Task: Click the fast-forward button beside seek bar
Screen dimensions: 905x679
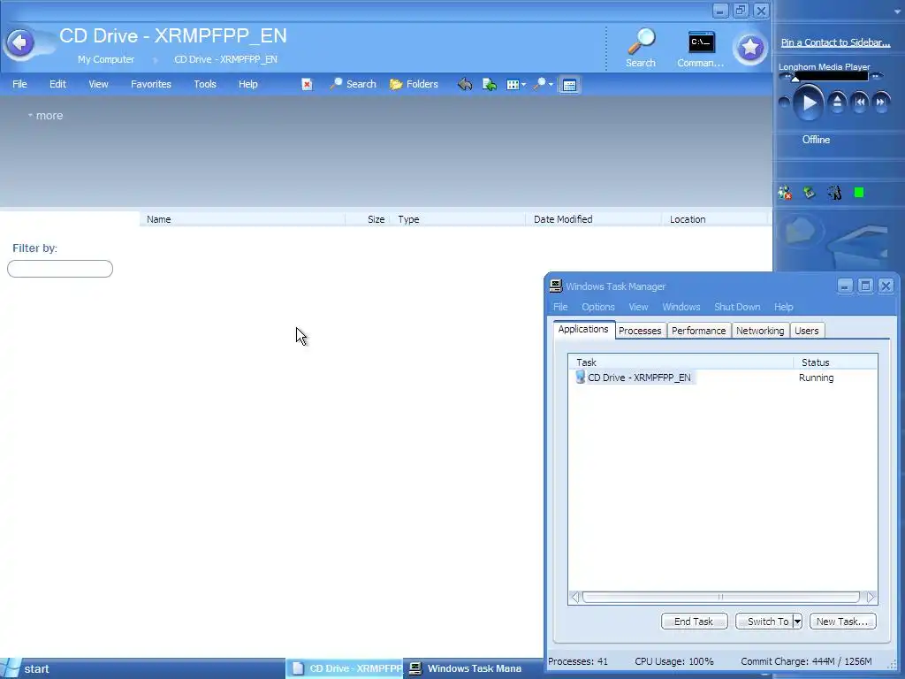Action: tap(877, 76)
